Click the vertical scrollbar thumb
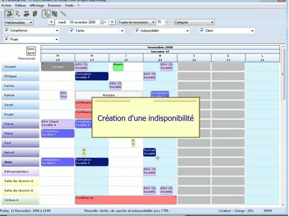289x216 pixels. (283, 74)
